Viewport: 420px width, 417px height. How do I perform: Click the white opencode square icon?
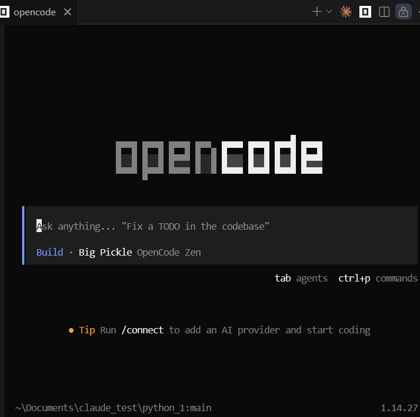(365, 12)
